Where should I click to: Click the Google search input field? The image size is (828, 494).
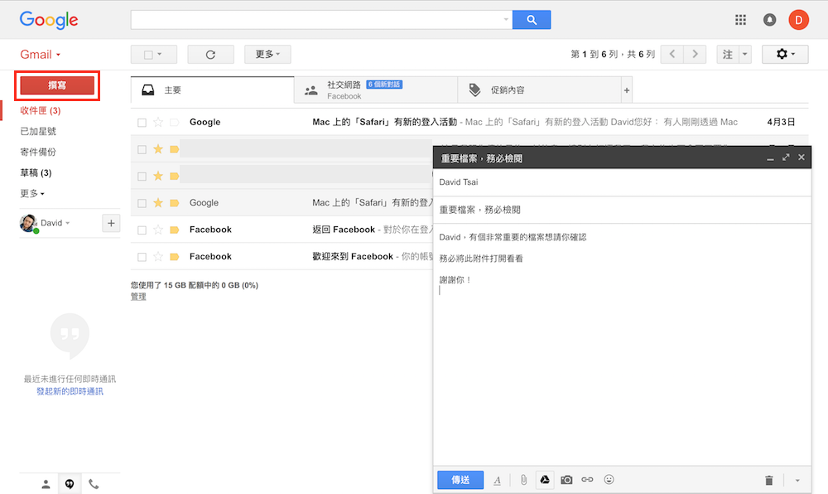pos(319,20)
